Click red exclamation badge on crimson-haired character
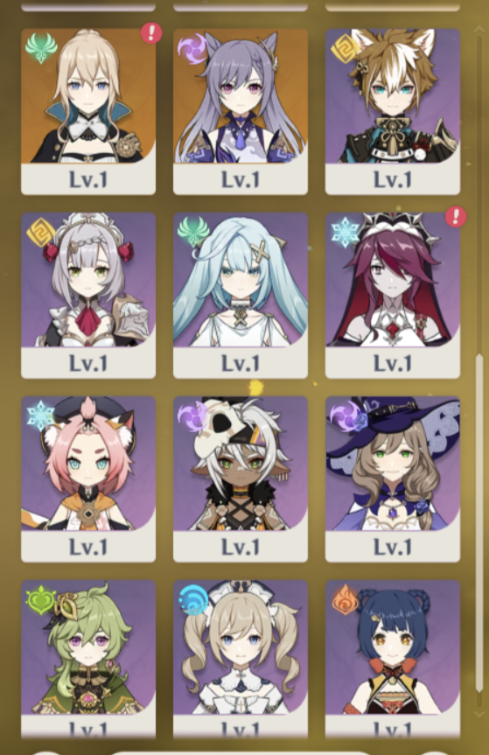489x755 pixels. tap(455, 217)
